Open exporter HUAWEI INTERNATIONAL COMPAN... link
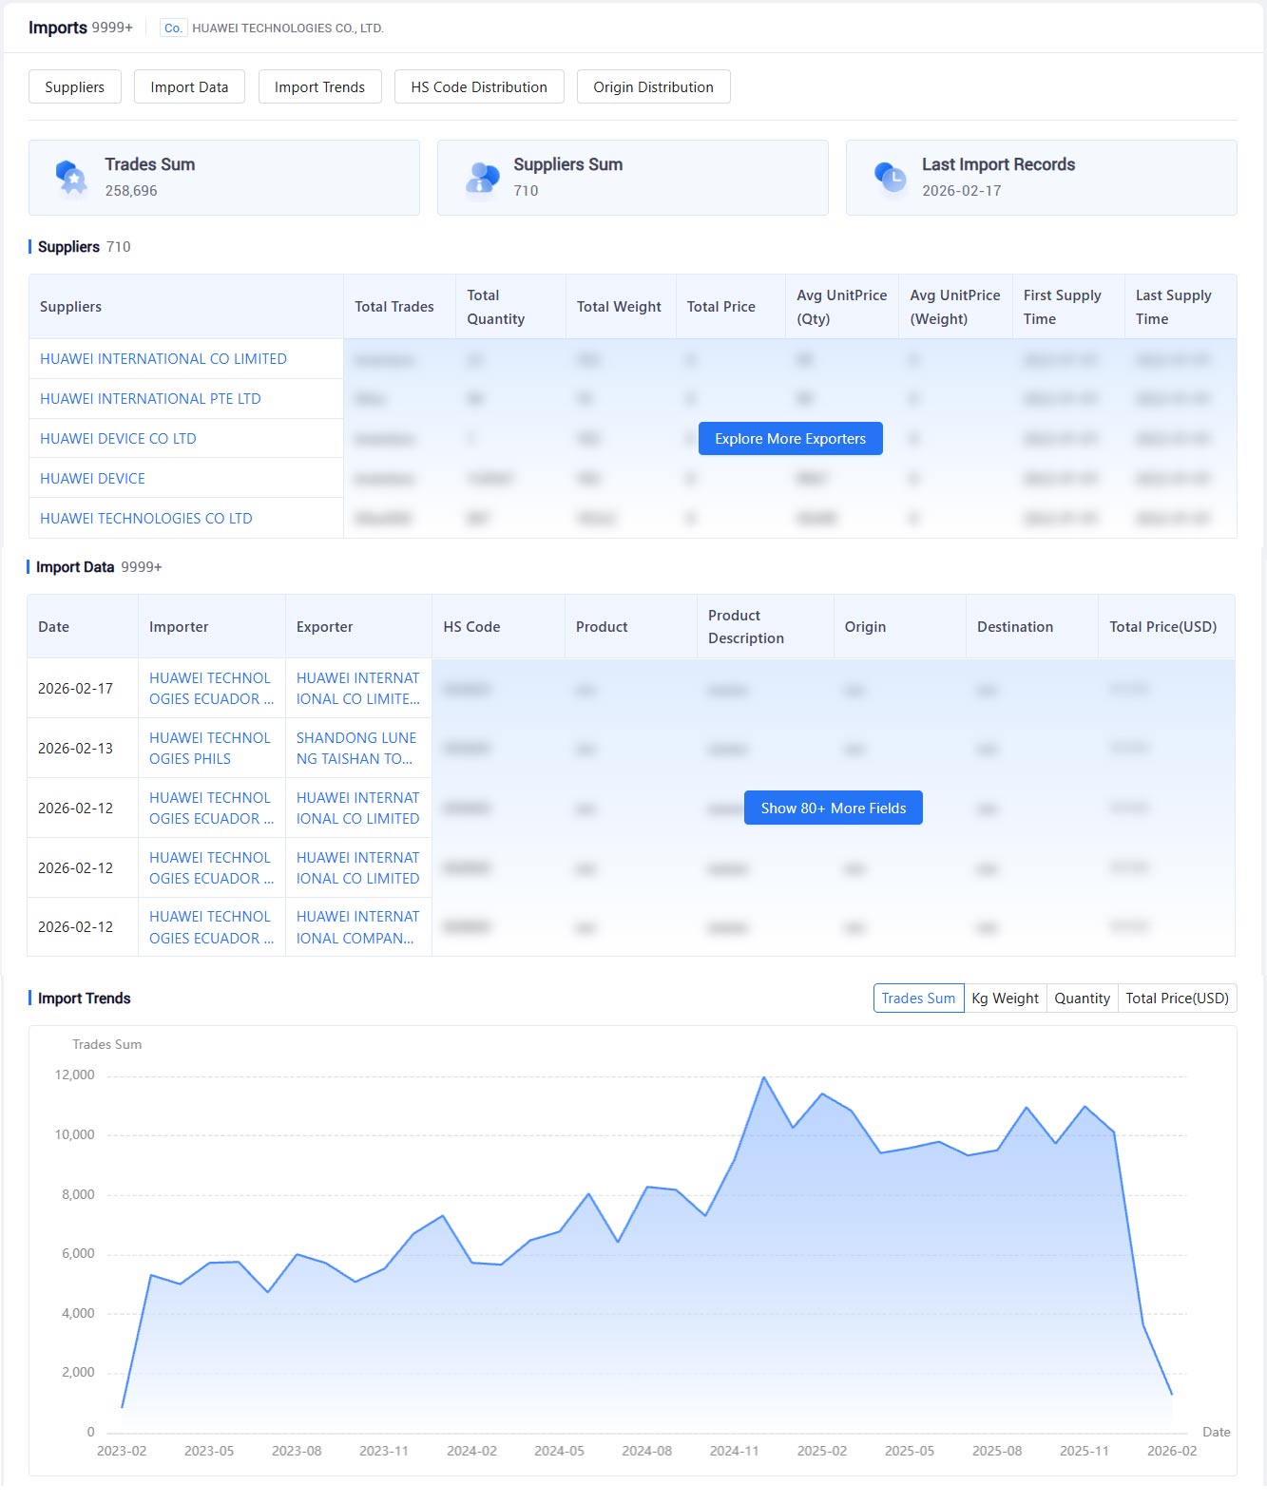Viewport: 1267px width, 1503px height. [357, 926]
